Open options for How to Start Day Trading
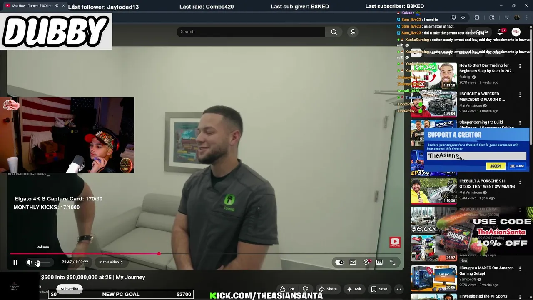 pyautogui.click(x=520, y=66)
